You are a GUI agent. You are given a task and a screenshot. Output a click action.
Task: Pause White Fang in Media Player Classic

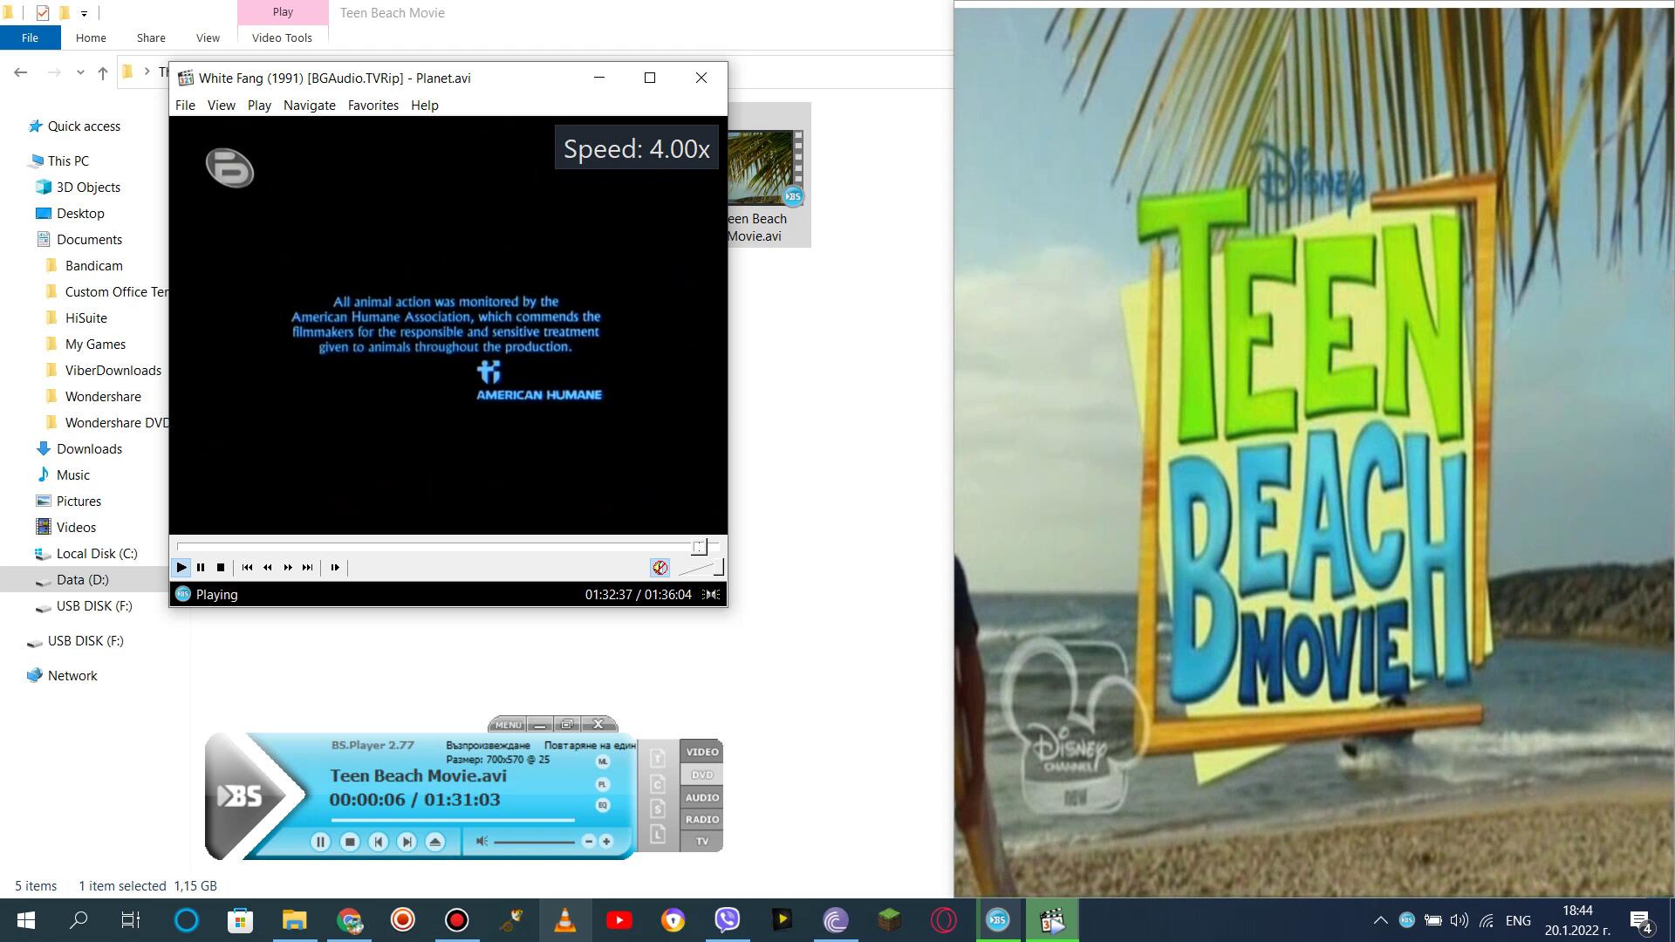click(201, 568)
